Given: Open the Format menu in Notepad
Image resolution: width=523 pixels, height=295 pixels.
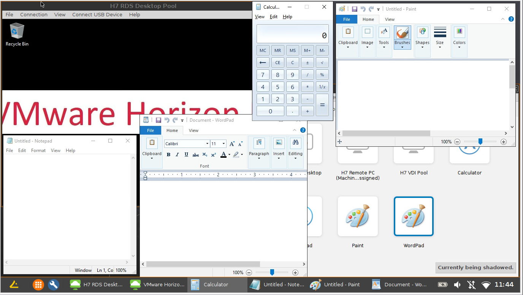Looking at the screenshot, I should pos(38,151).
